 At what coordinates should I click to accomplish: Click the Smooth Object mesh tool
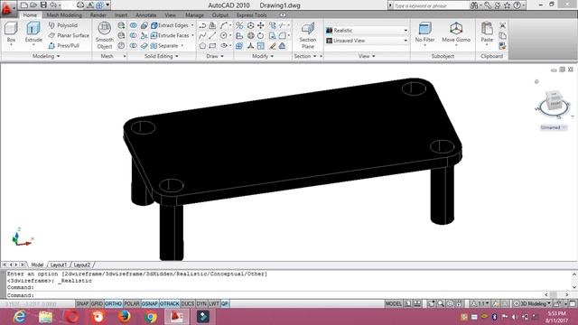coord(105,35)
